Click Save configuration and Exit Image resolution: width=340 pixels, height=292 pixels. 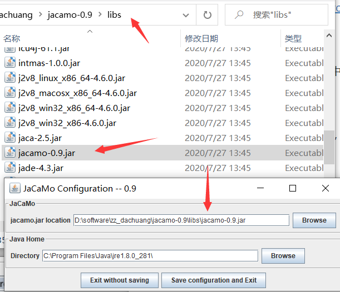pyautogui.click(x=214, y=280)
